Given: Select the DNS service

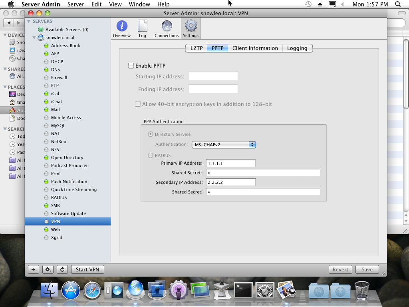Looking at the screenshot, I should 55,70.
